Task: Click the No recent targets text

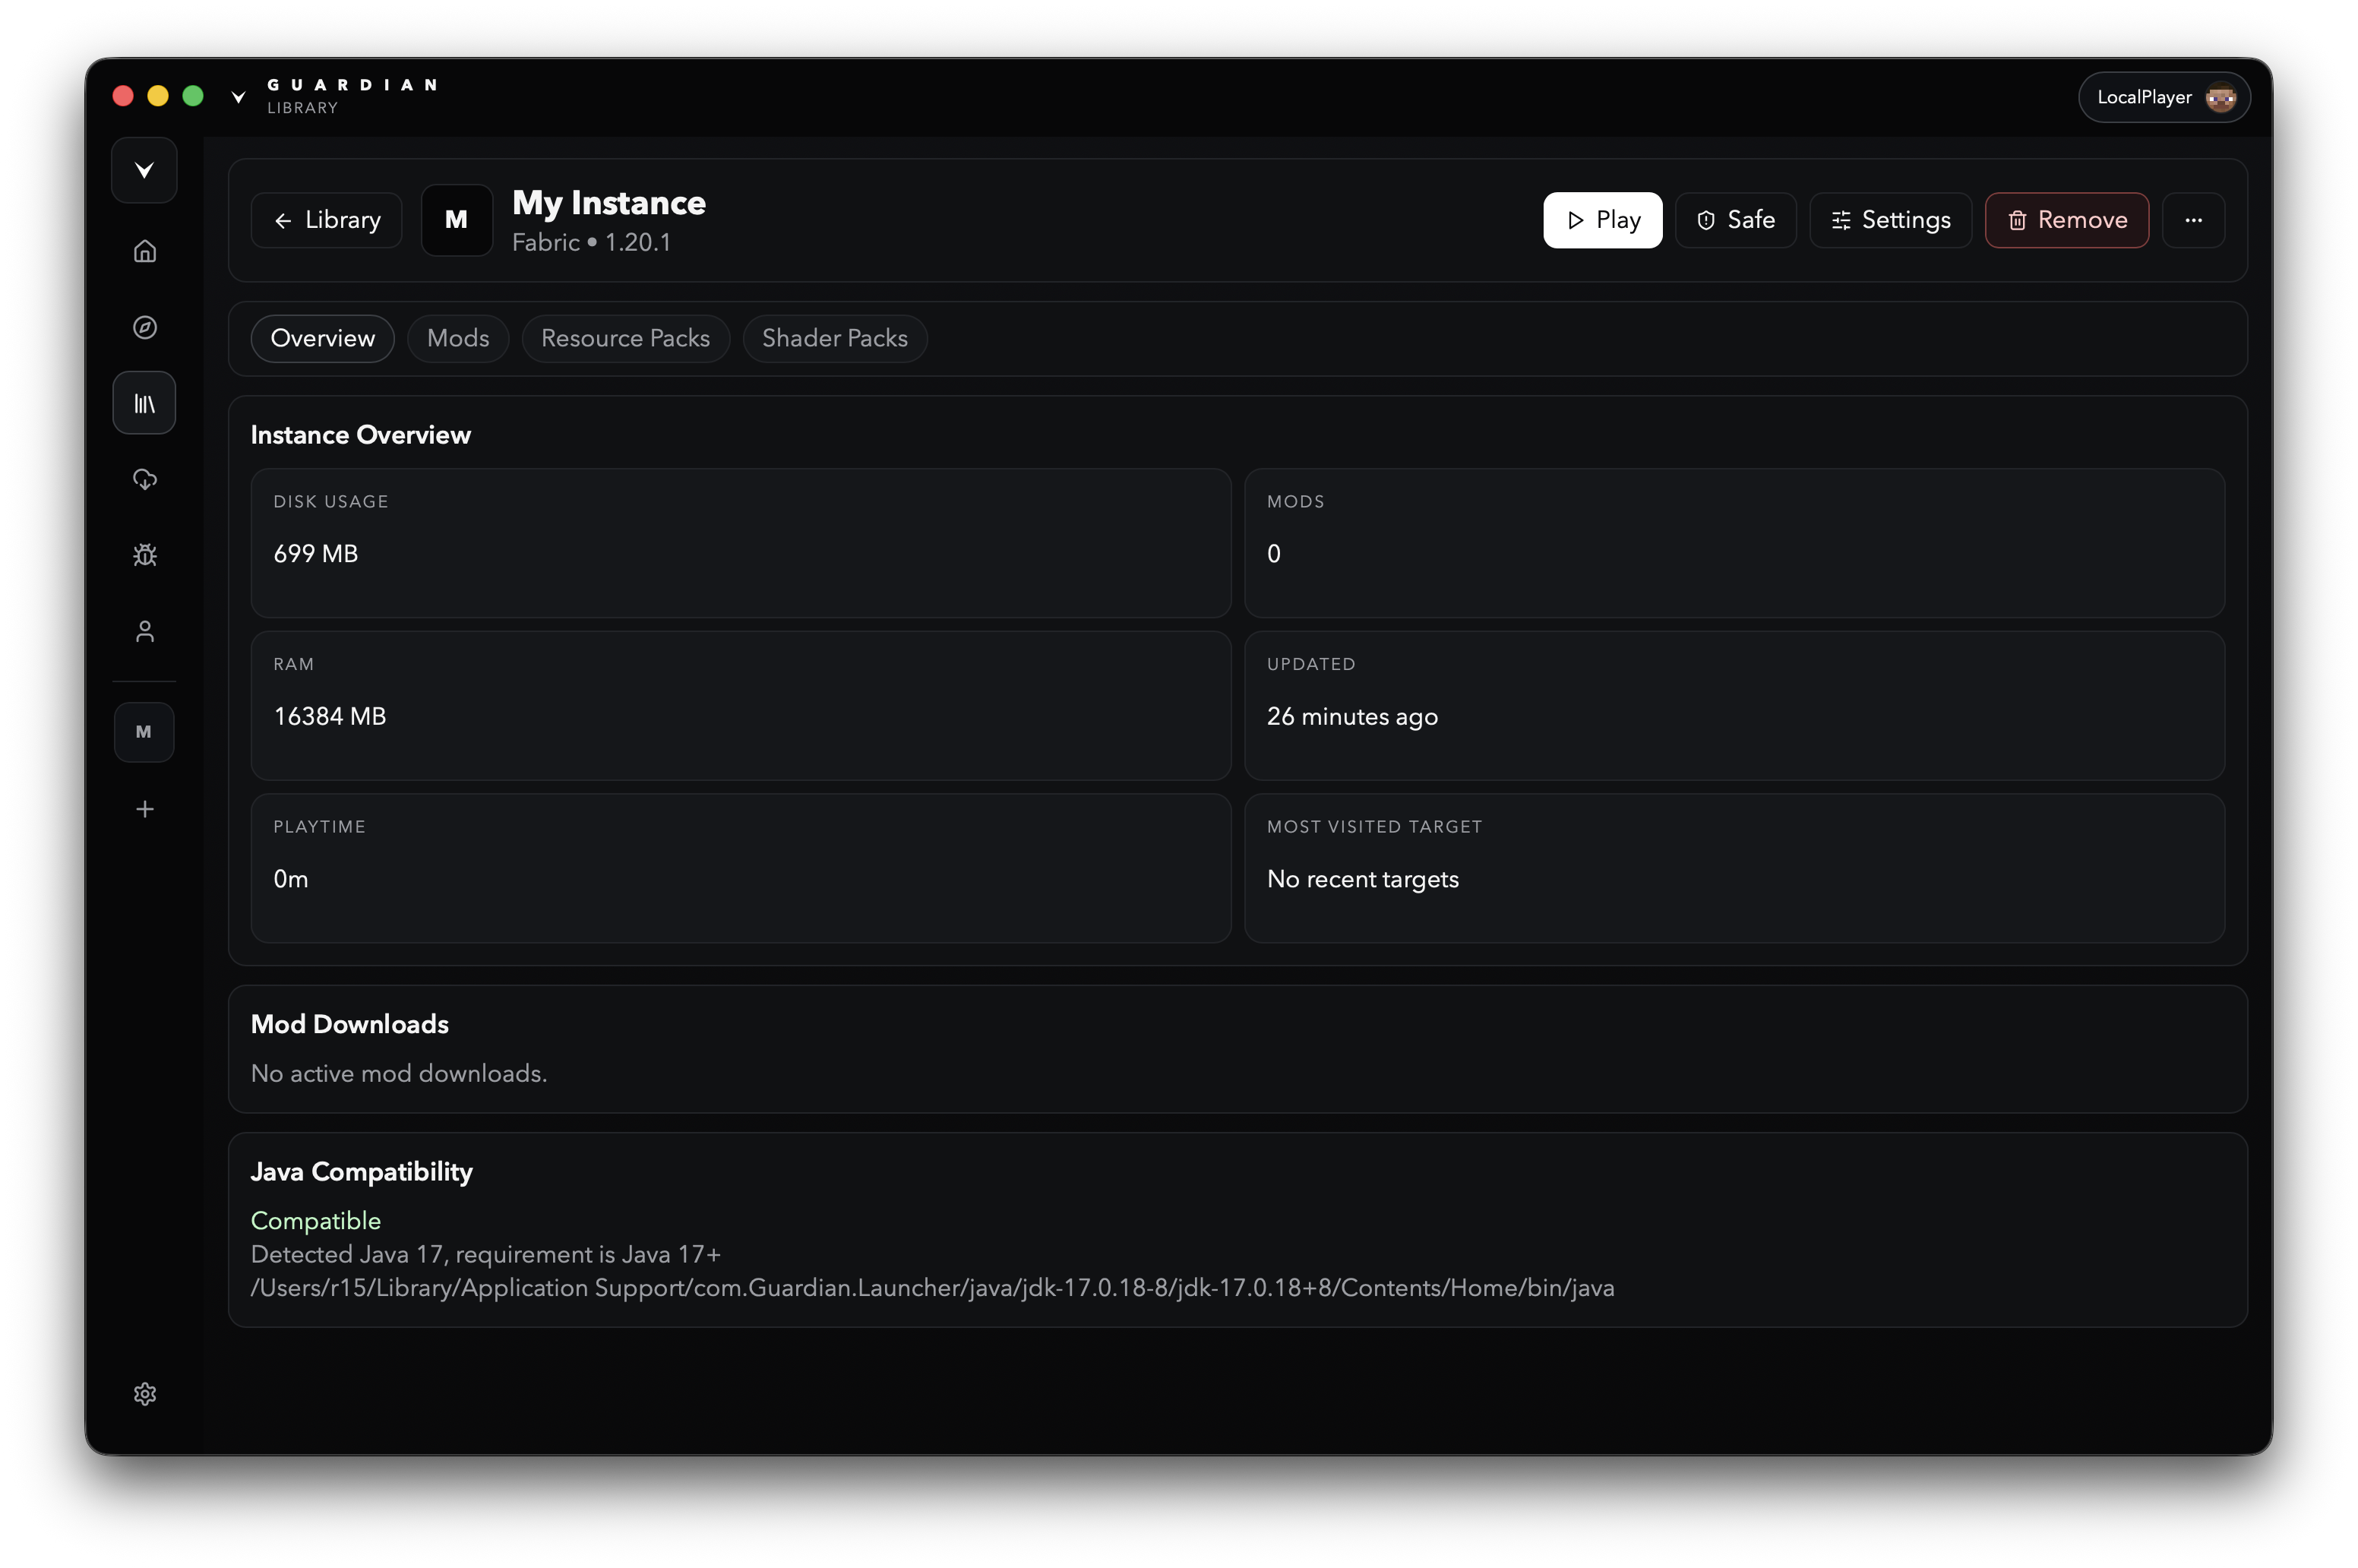Action: pos(1363,879)
